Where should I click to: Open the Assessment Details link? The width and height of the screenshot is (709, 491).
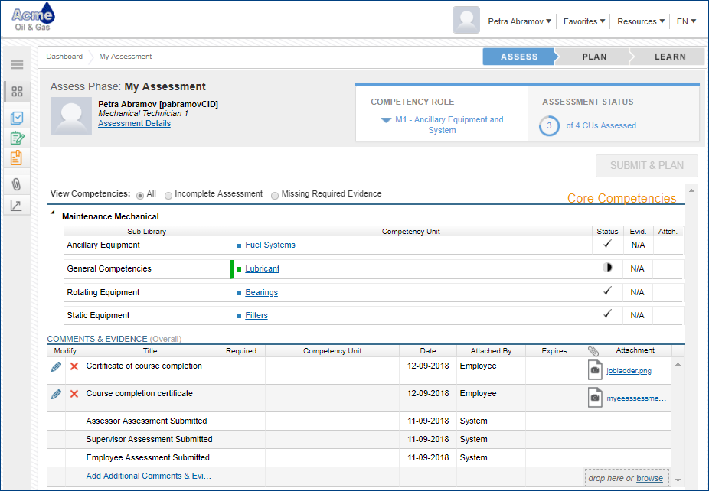click(x=134, y=123)
